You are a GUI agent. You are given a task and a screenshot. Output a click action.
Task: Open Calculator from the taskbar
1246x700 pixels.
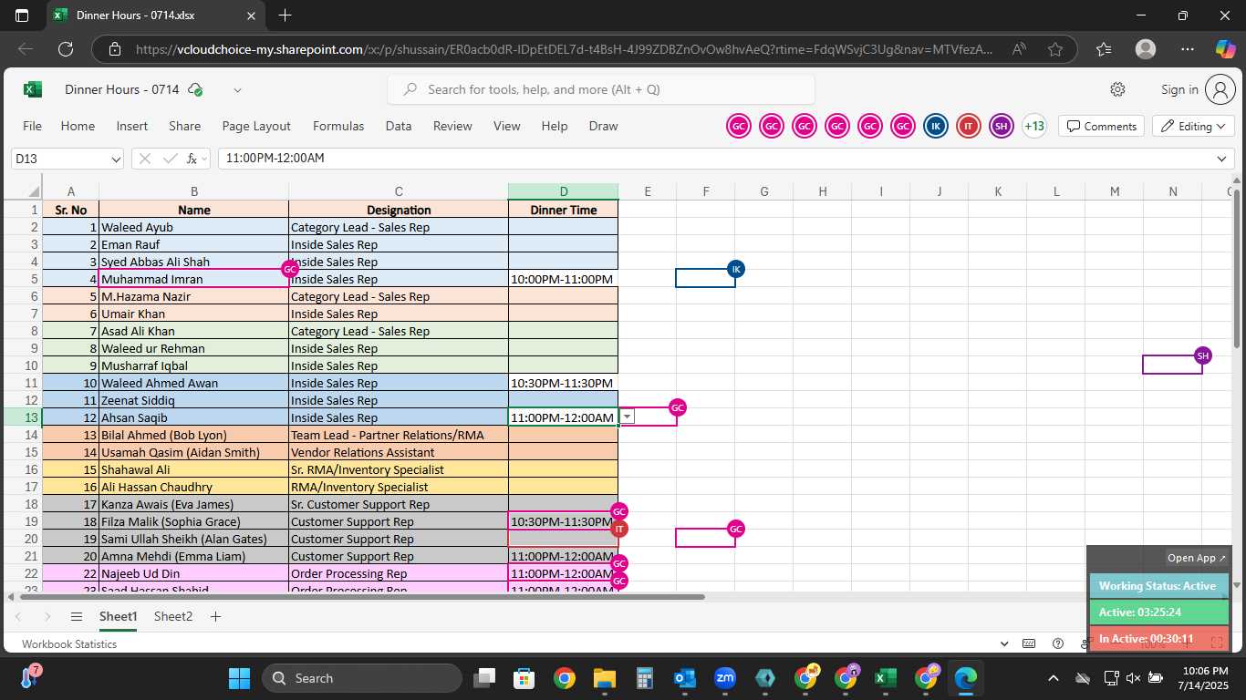click(644, 678)
